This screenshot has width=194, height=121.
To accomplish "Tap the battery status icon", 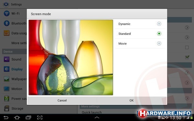I will (191, 118).
